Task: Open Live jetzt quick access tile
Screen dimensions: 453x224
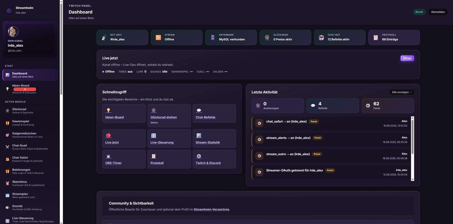Action: click(x=124, y=139)
